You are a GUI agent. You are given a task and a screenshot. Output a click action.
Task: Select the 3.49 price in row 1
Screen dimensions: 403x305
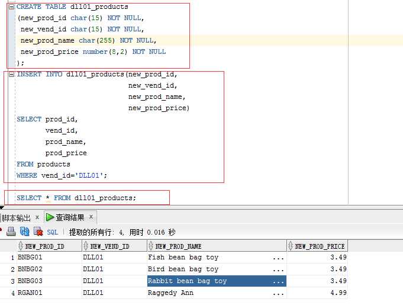pyautogui.click(x=317, y=258)
